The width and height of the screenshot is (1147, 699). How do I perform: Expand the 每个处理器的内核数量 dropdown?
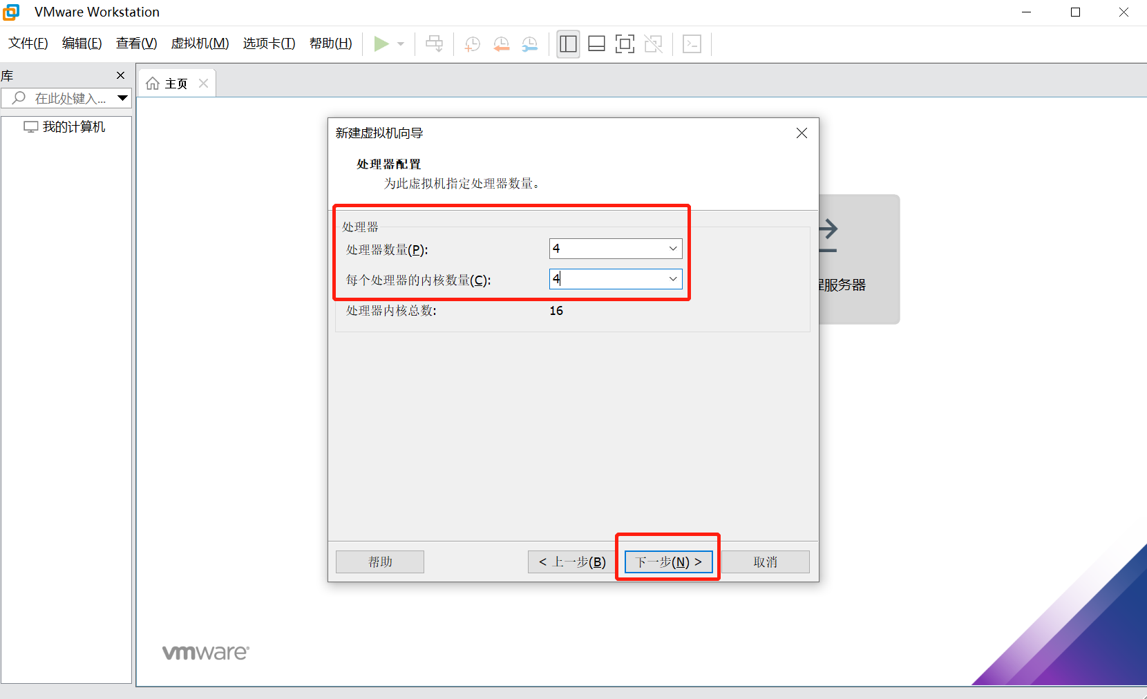[x=672, y=279]
